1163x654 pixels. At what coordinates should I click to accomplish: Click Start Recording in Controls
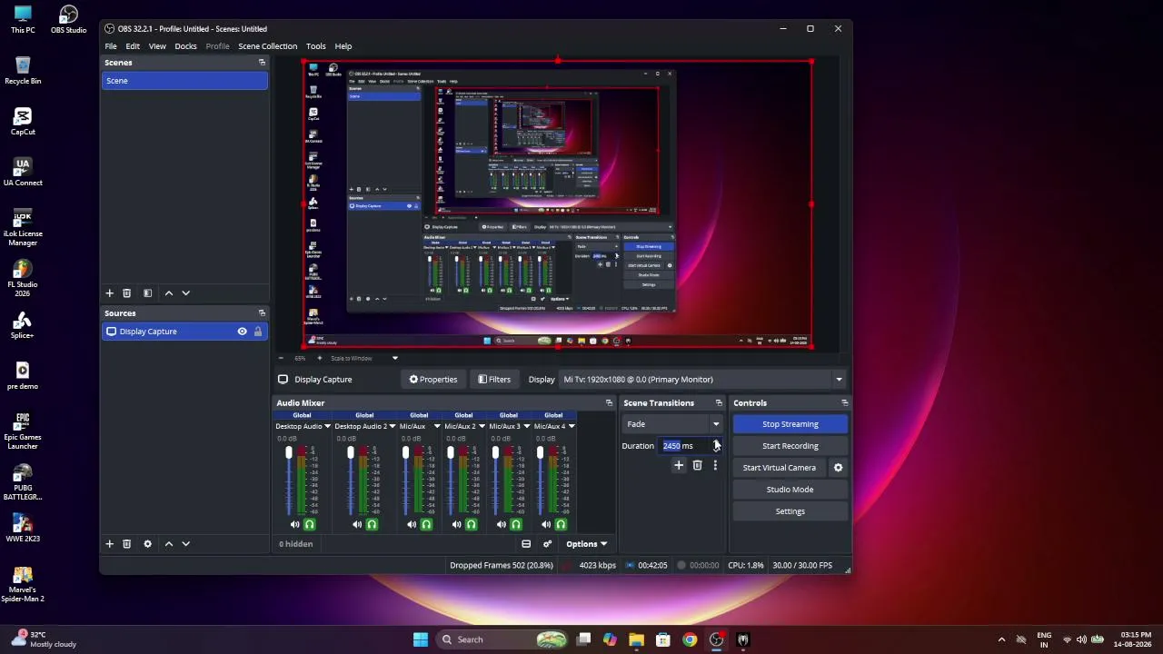[x=790, y=446]
